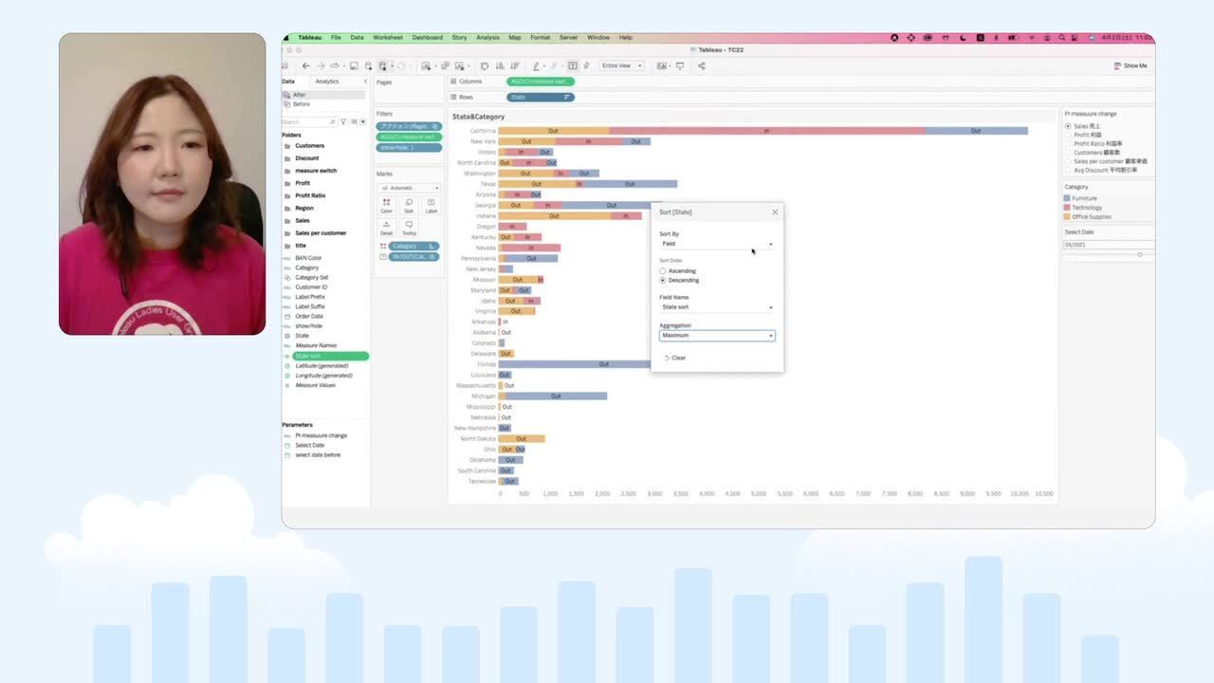Click the New Worksheet toolbar icon

(x=428, y=66)
